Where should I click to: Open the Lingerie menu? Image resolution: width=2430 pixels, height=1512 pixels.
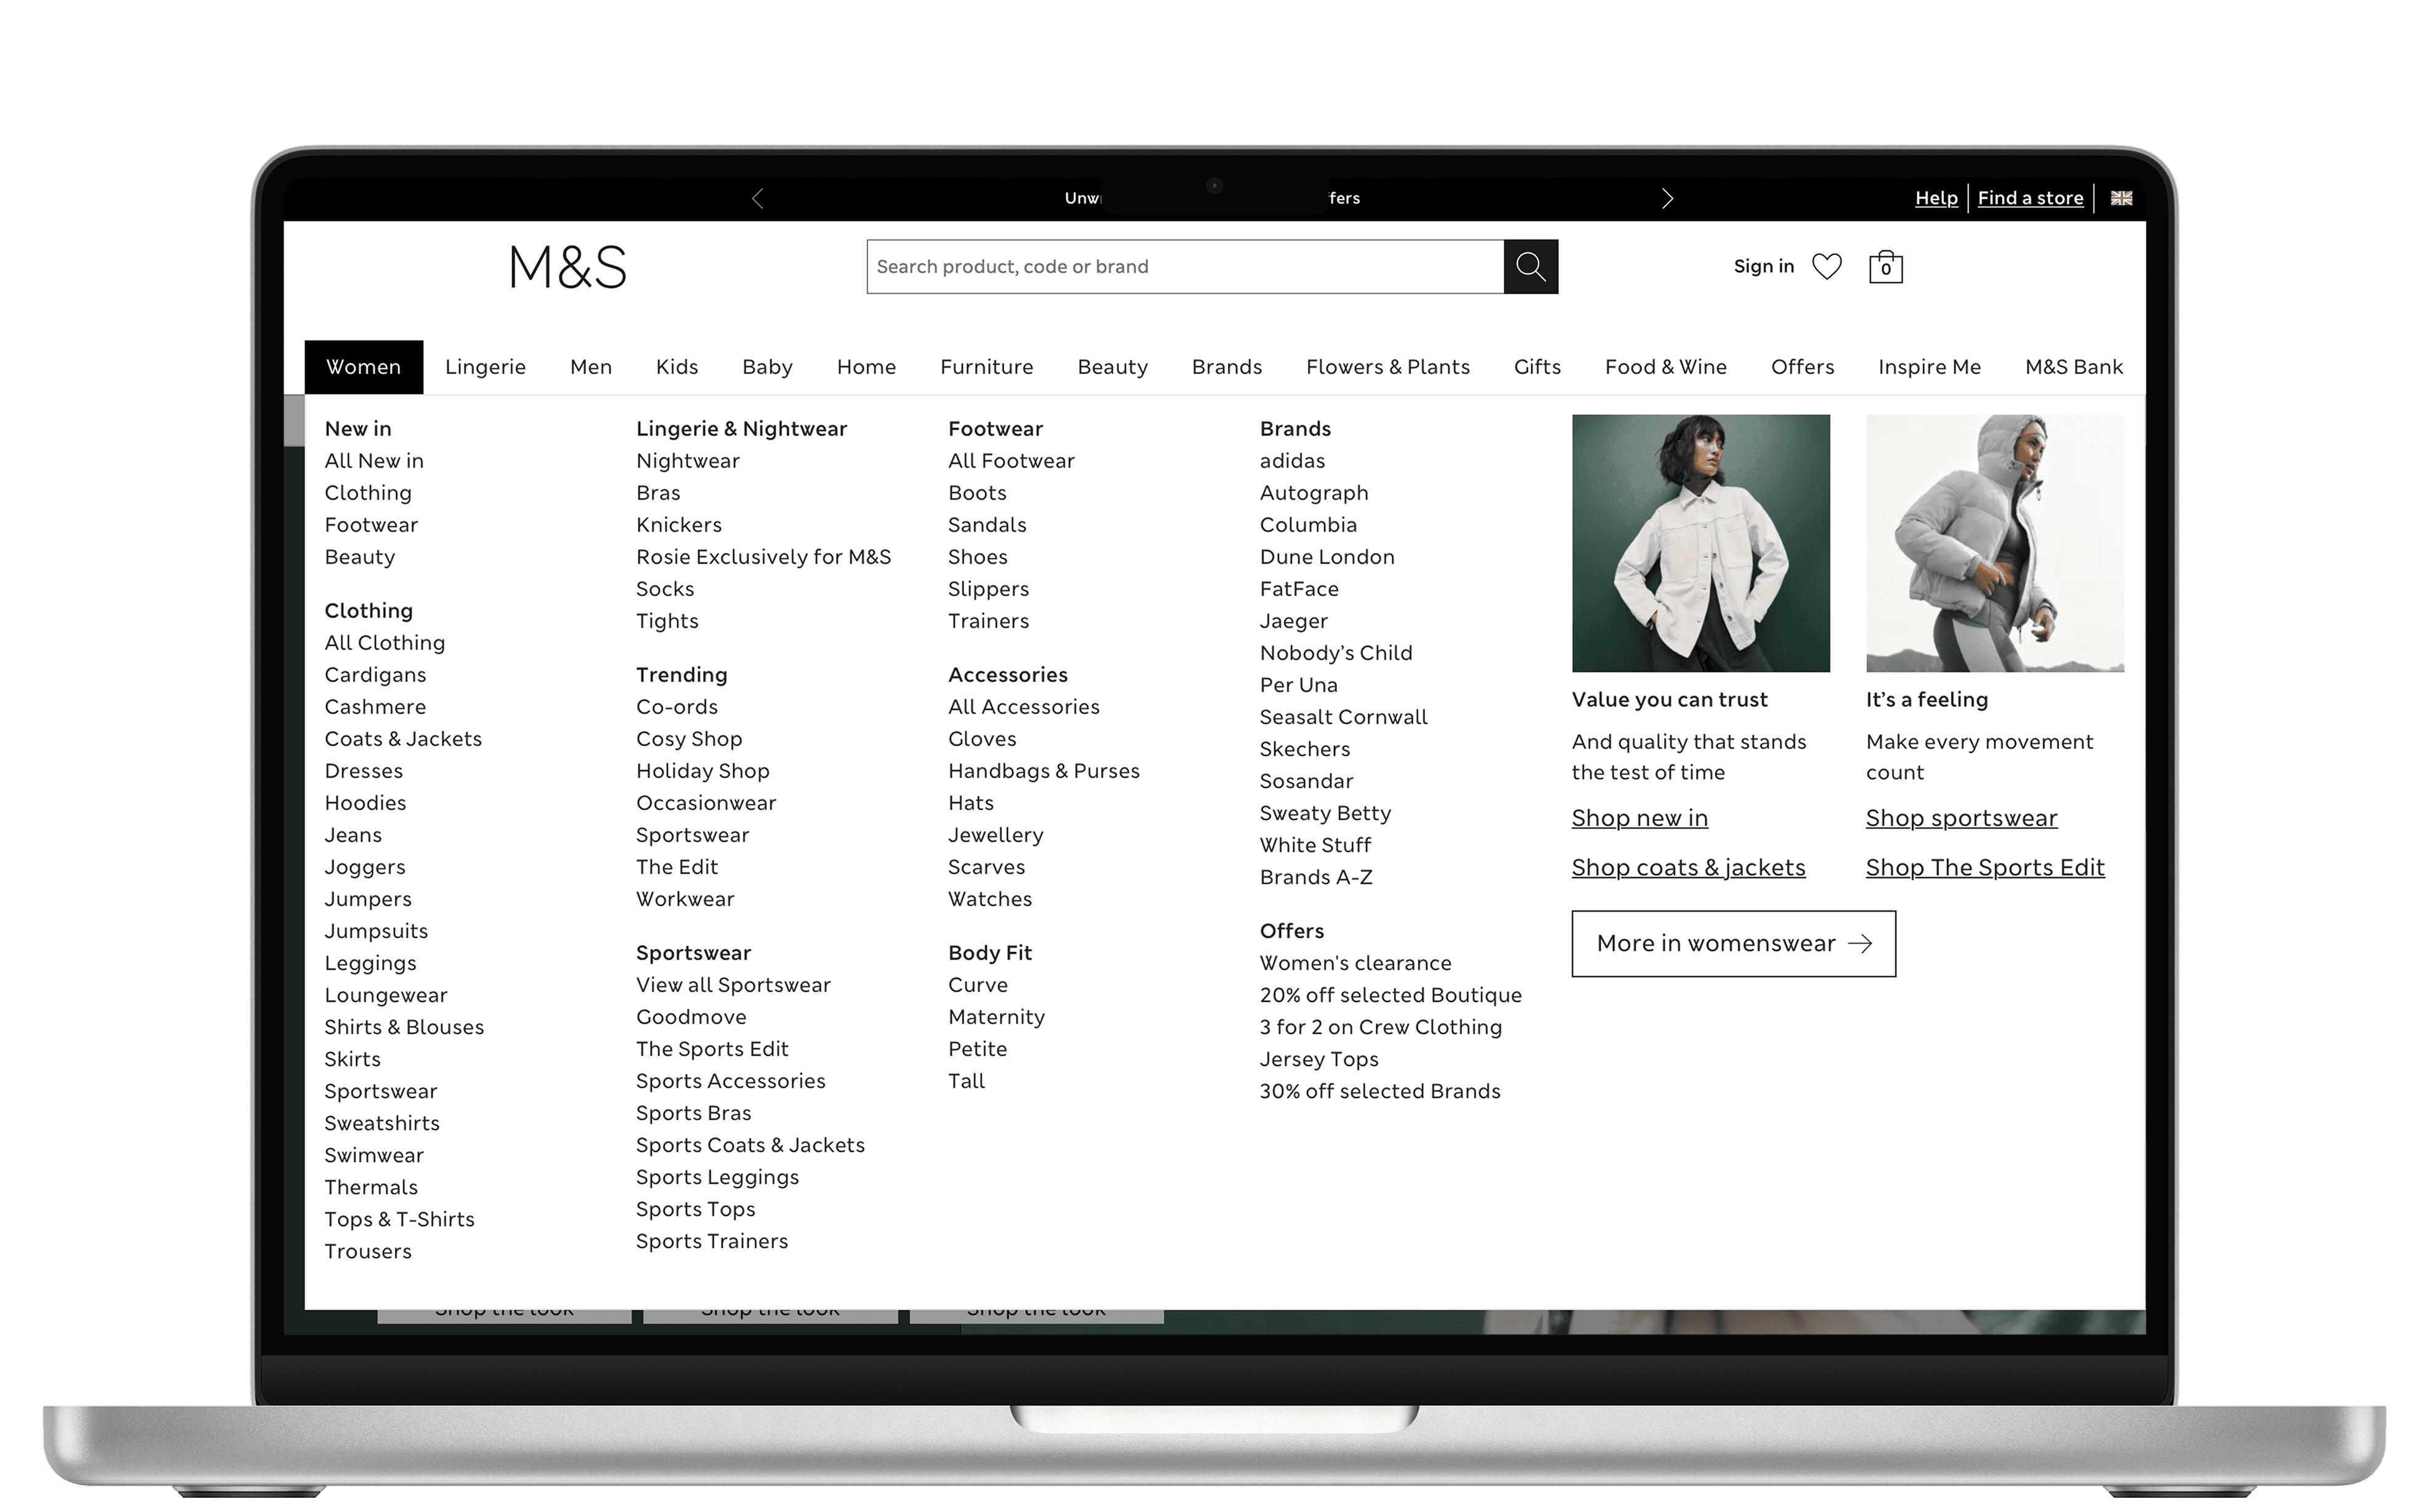click(486, 367)
